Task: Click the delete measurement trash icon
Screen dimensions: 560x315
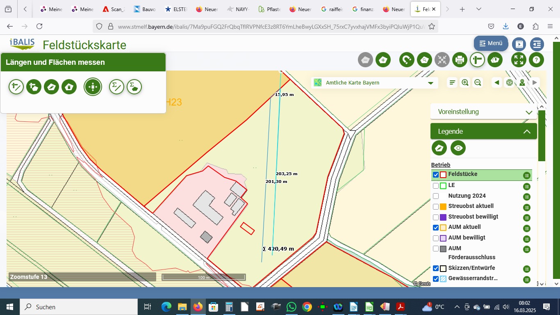Action: click(x=69, y=87)
